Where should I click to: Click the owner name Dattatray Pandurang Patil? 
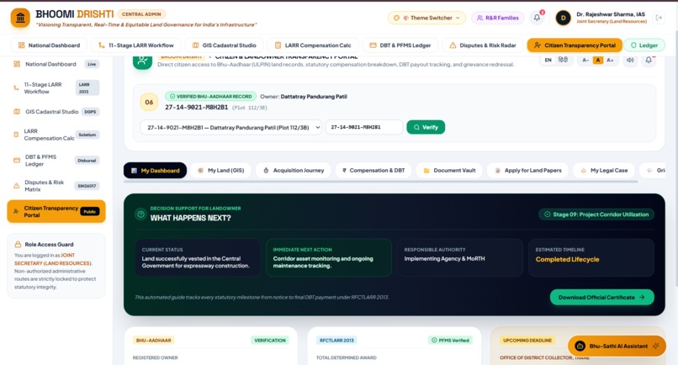[x=314, y=97]
